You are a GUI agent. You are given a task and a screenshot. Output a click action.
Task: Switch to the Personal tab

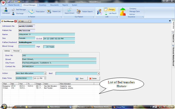16,51
